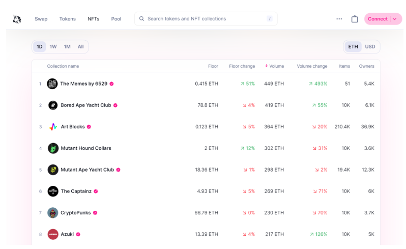Image resolution: width=406 pixels, height=249 pixels.
Task: Open The Memes by 6529 avatar
Action: tap(52, 84)
